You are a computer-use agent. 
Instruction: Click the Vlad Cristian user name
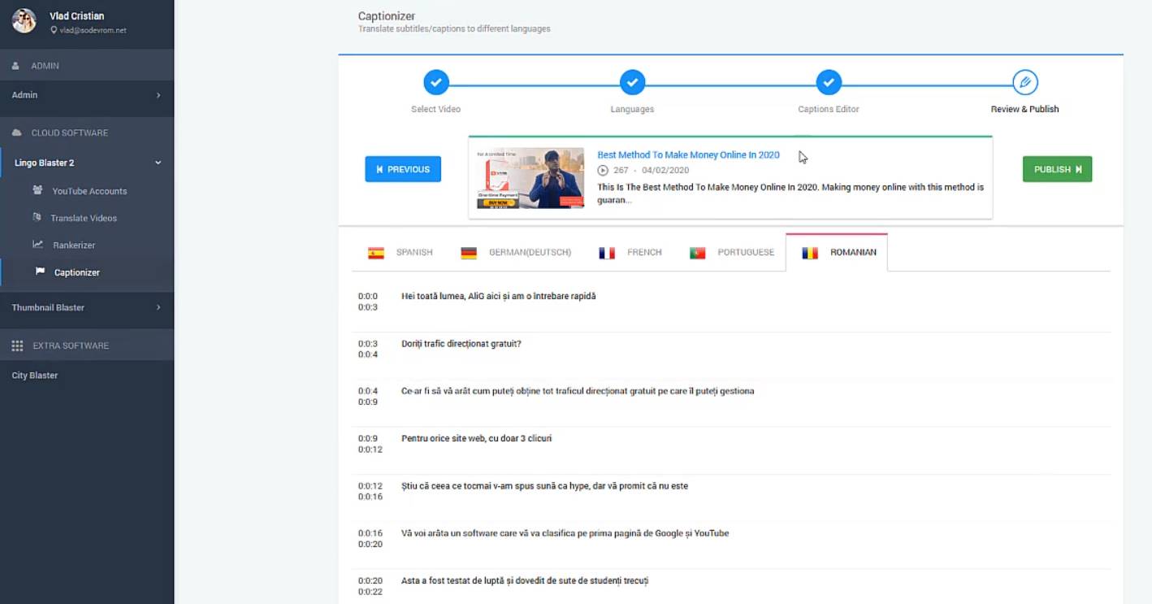pos(76,15)
